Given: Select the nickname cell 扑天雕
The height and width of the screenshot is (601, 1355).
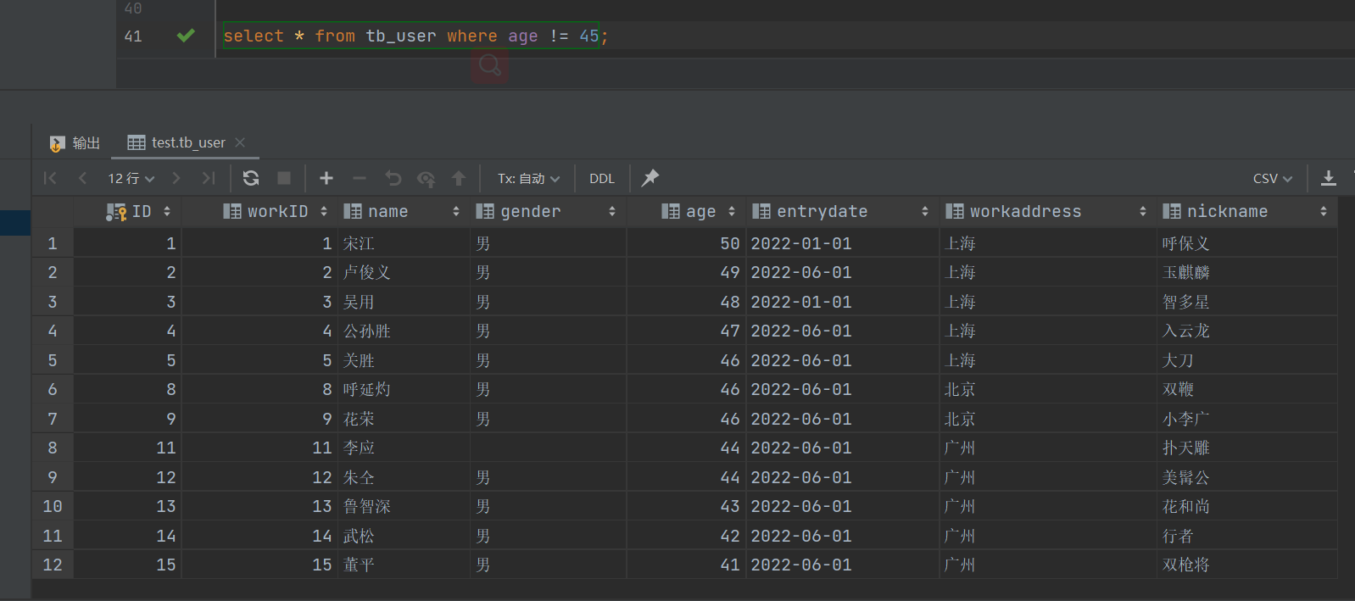Looking at the screenshot, I should point(1246,448).
